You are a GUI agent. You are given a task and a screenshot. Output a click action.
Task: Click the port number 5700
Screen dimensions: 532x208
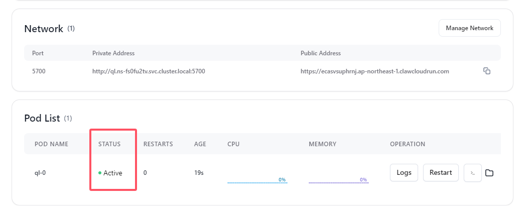tap(39, 71)
